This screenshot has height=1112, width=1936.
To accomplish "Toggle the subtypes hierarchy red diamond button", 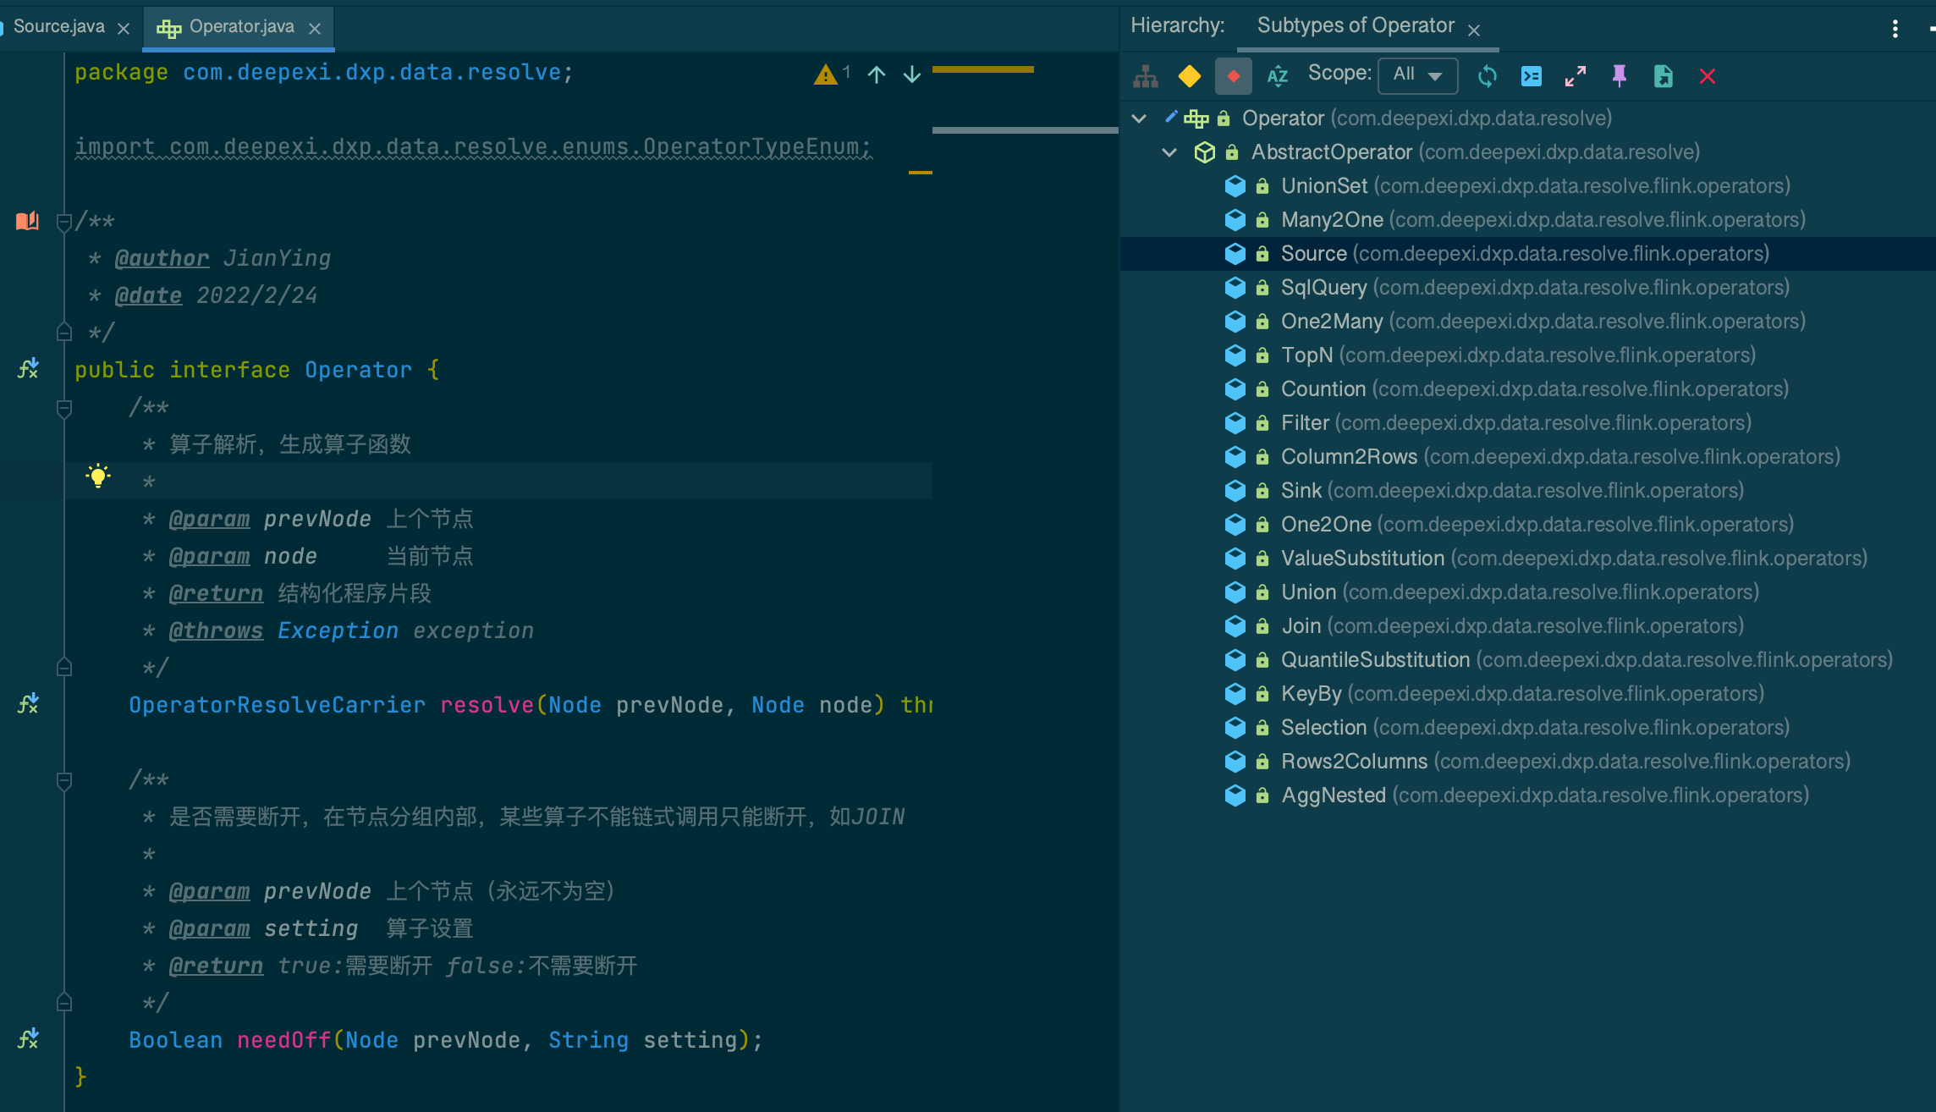I will tap(1234, 76).
